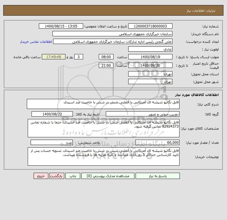Click the unit of measure field 'عدد'
Screen dimensions: 227x220
(52, 142)
